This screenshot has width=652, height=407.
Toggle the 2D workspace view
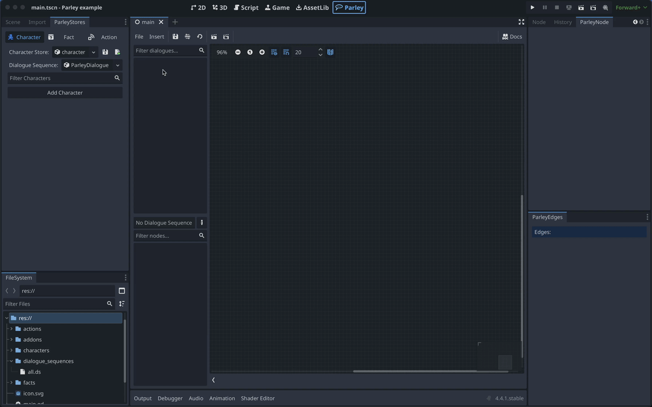tap(199, 7)
